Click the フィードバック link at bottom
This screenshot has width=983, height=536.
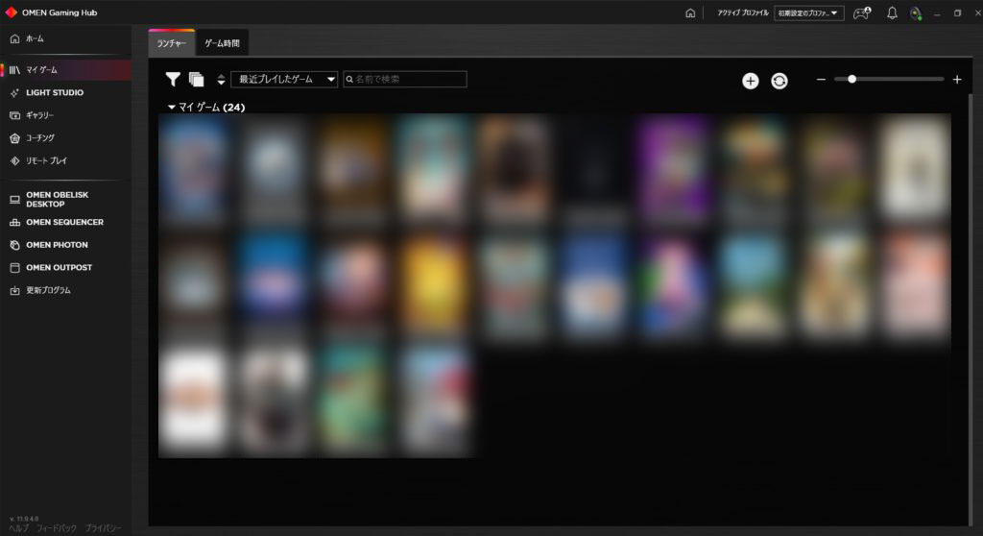57,528
